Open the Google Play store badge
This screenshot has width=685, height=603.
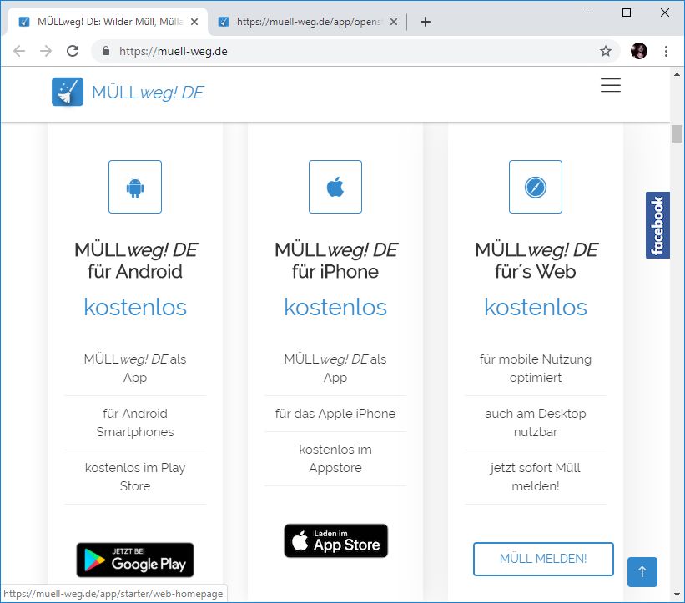pyautogui.click(x=135, y=560)
